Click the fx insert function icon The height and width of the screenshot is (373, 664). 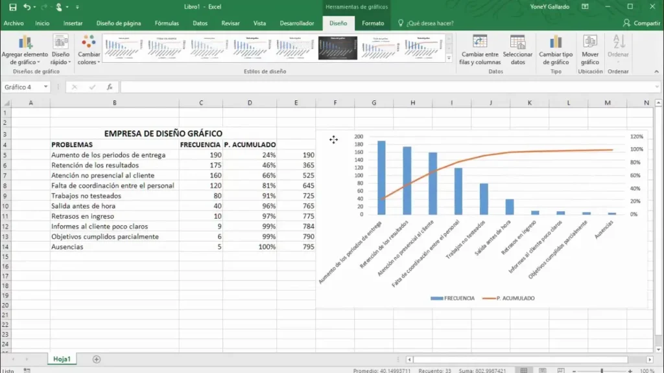click(110, 87)
